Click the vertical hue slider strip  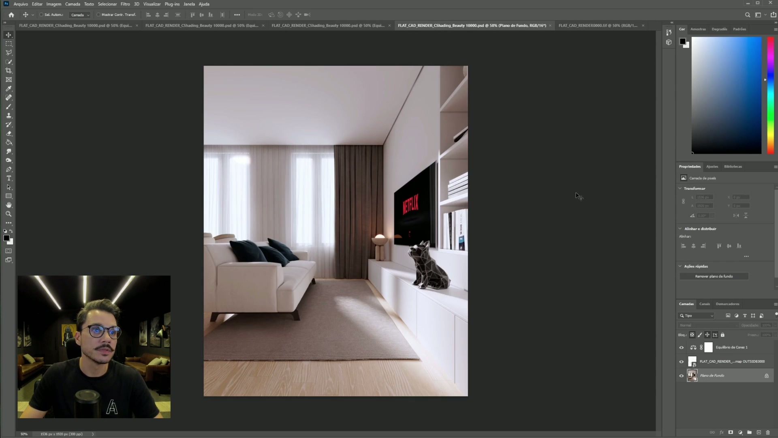[x=770, y=95]
